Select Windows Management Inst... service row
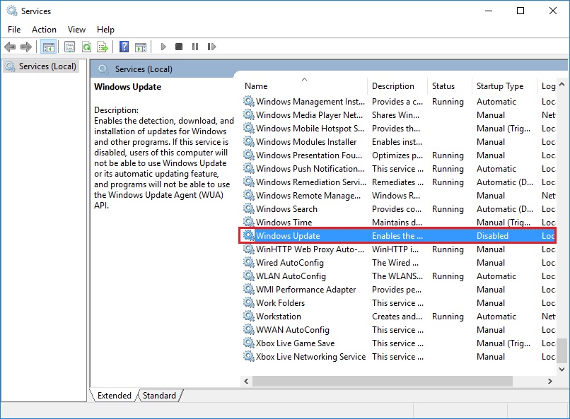Screen dimensions: 570x419 398,101
